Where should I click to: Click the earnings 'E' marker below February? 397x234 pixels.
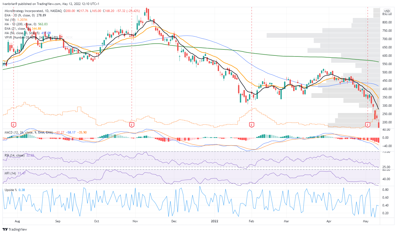pyautogui.click(x=251, y=125)
